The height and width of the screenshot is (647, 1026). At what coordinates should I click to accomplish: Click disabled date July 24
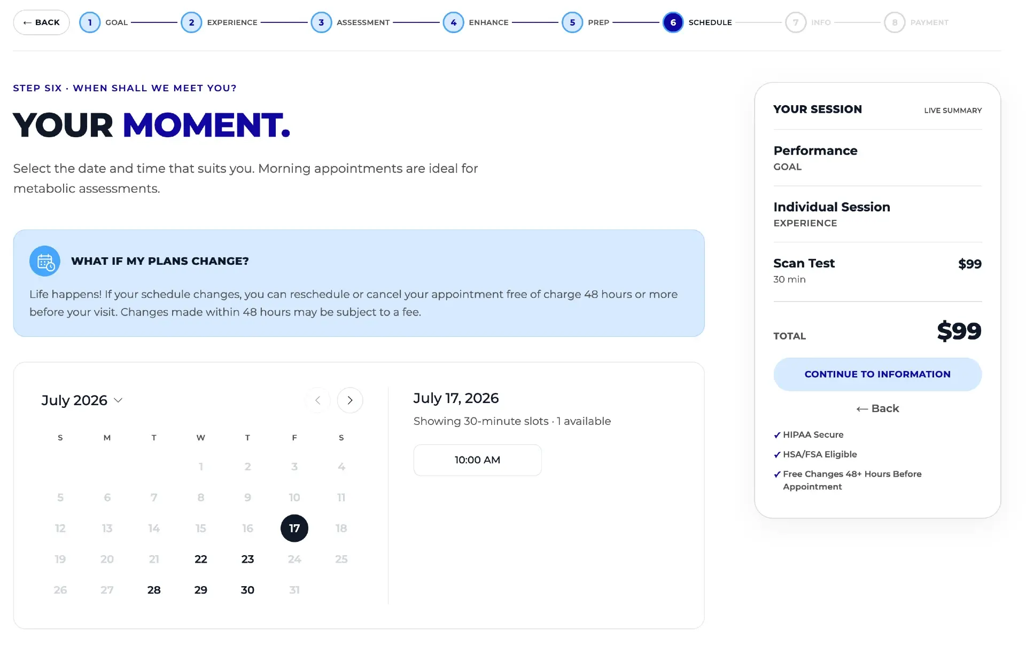click(294, 559)
